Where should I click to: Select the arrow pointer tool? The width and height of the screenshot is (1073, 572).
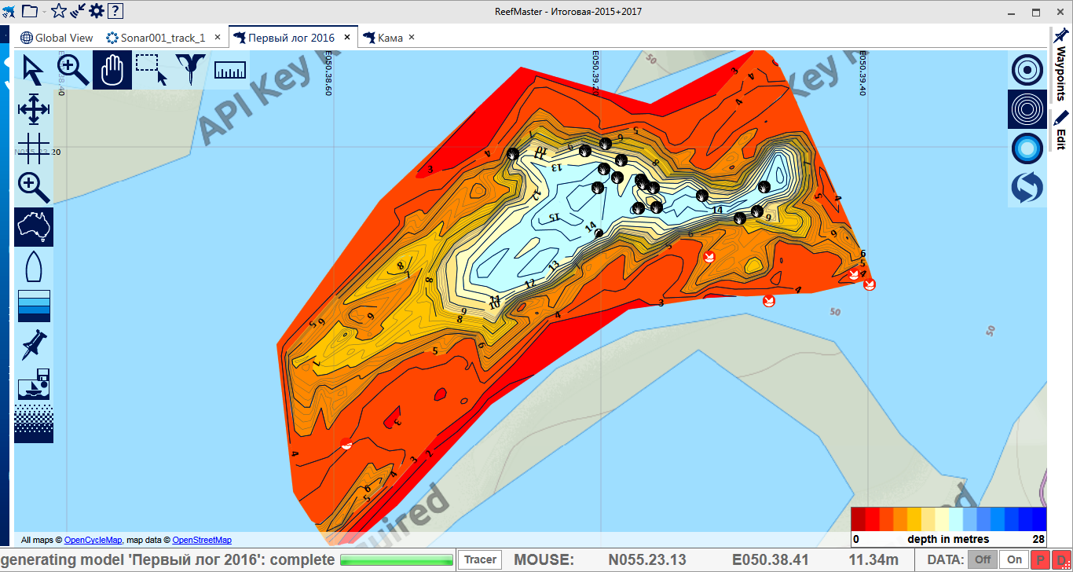click(33, 71)
